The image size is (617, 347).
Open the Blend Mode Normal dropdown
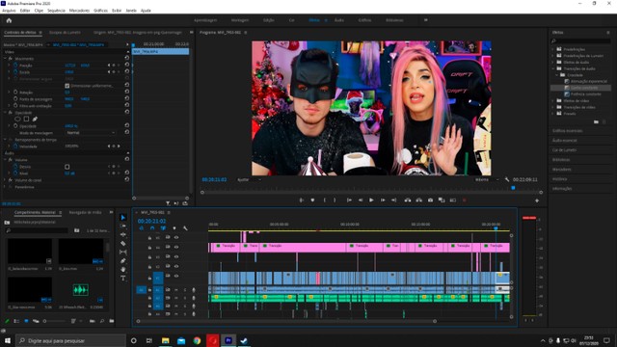[x=91, y=133]
